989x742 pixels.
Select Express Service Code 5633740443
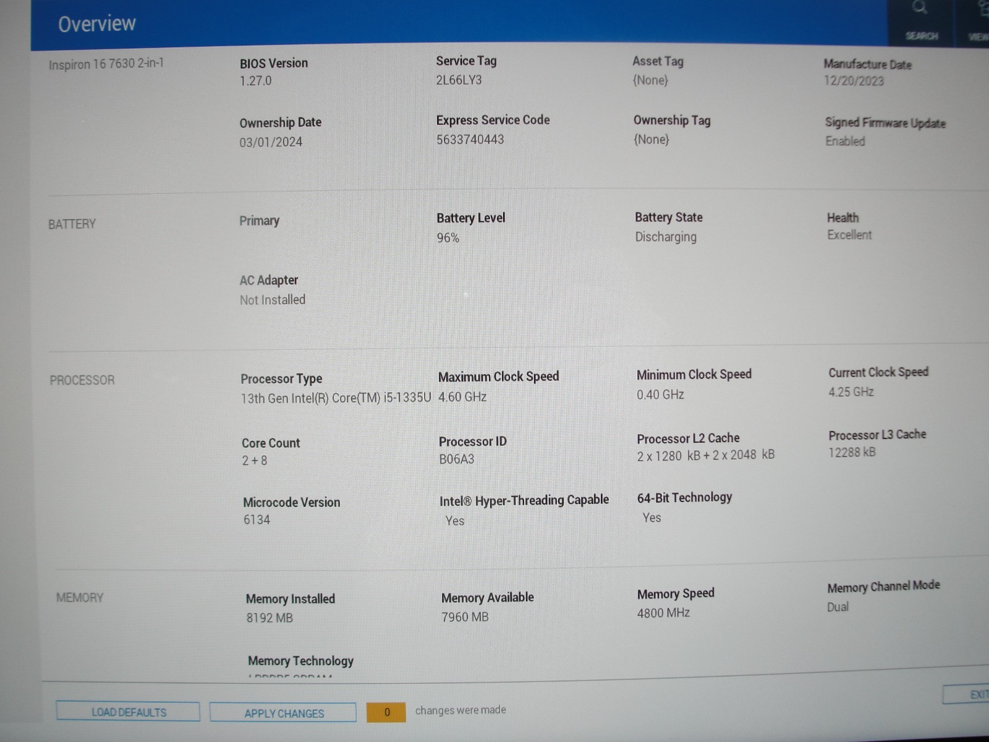pyautogui.click(x=470, y=140)
